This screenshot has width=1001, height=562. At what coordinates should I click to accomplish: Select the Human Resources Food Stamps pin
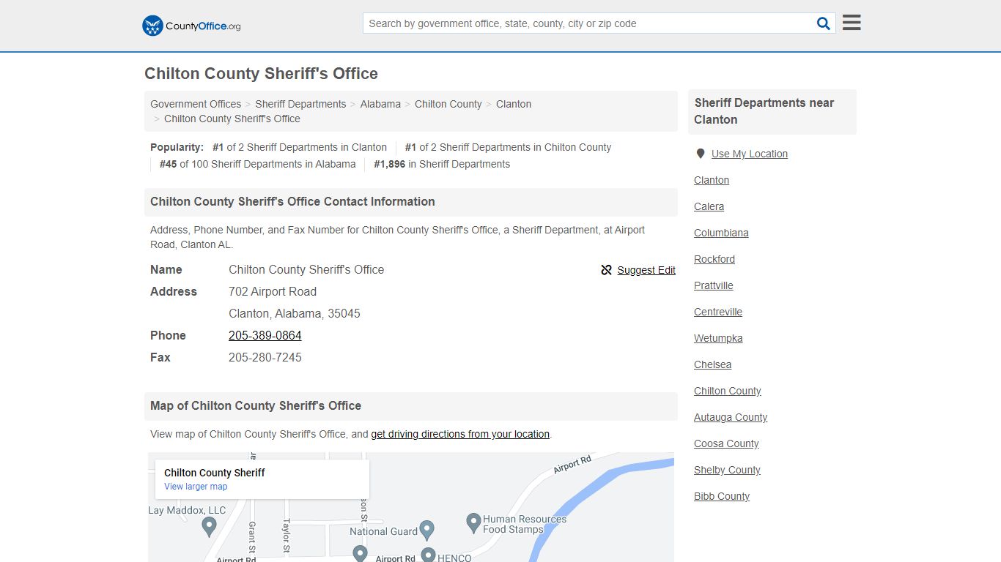(x=473, y=522)
